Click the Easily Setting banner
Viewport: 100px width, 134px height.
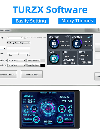pos(31,21)
